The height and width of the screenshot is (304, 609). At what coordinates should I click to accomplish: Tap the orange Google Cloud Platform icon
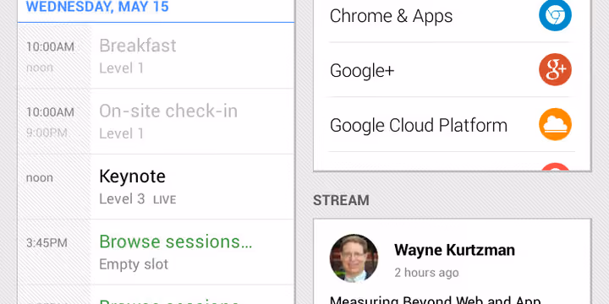tap(555, 124)
